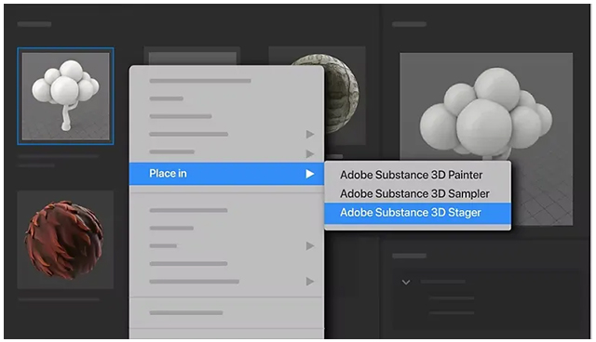
Task: Collapse the chevron section in details panel
Action: pos(406,283)
